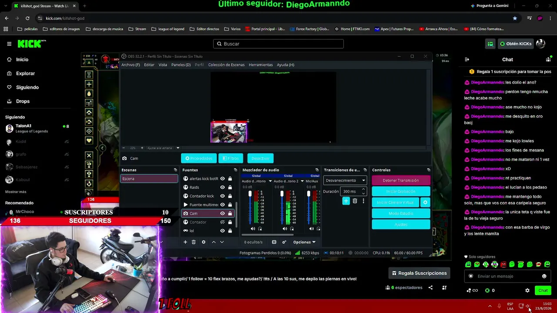Toggle visibility of alertas kick botR source
557x313 pixels.
coord(222,179)
